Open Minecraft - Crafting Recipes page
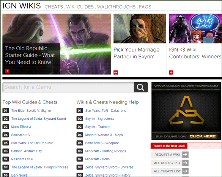Viewport: 222px width, 177px height. point(105,151)
